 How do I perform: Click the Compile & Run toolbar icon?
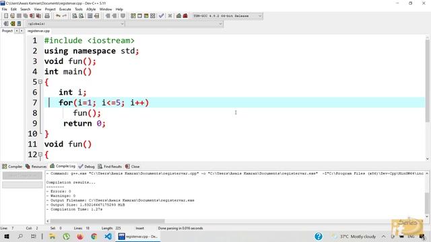point(146,16)
